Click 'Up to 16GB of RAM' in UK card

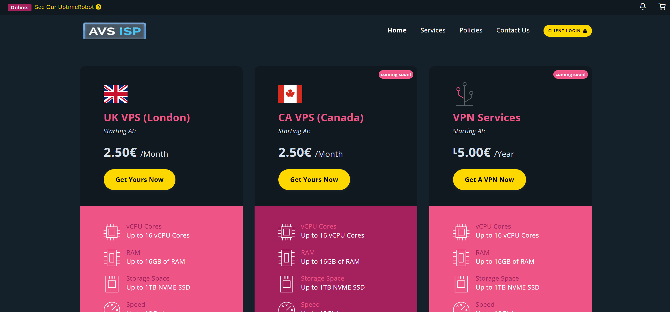point(156,262)
